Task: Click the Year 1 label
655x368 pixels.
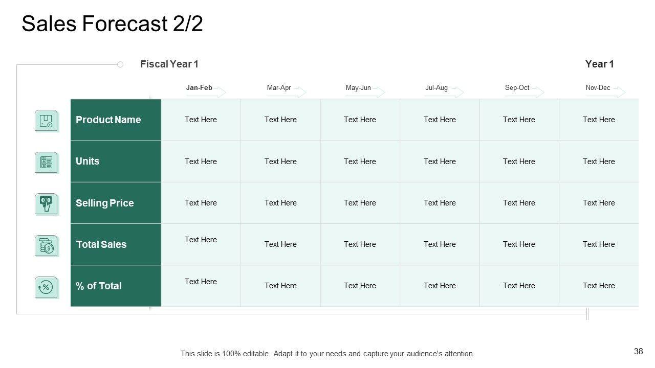Action: pos(599,64)
